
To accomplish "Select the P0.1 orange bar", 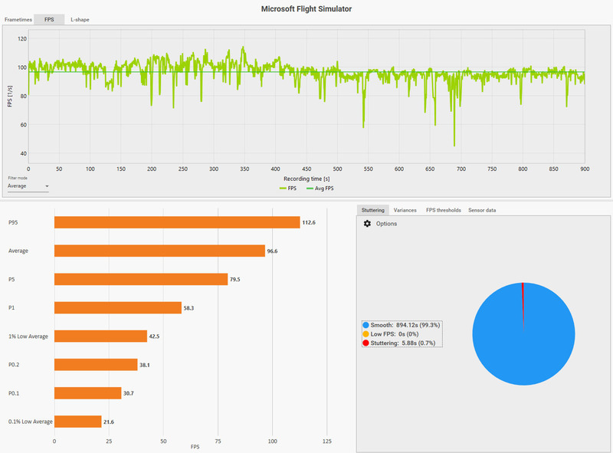I will 87,393.
